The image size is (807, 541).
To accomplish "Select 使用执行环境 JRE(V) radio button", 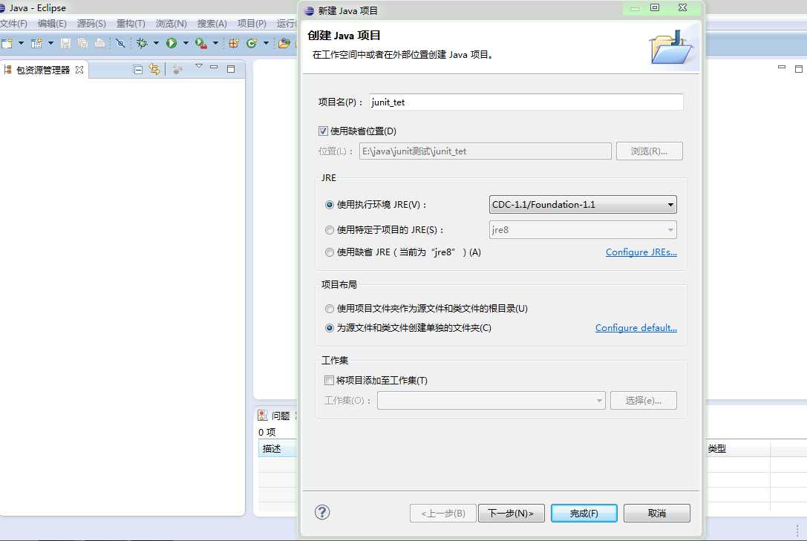I will 330,205.
